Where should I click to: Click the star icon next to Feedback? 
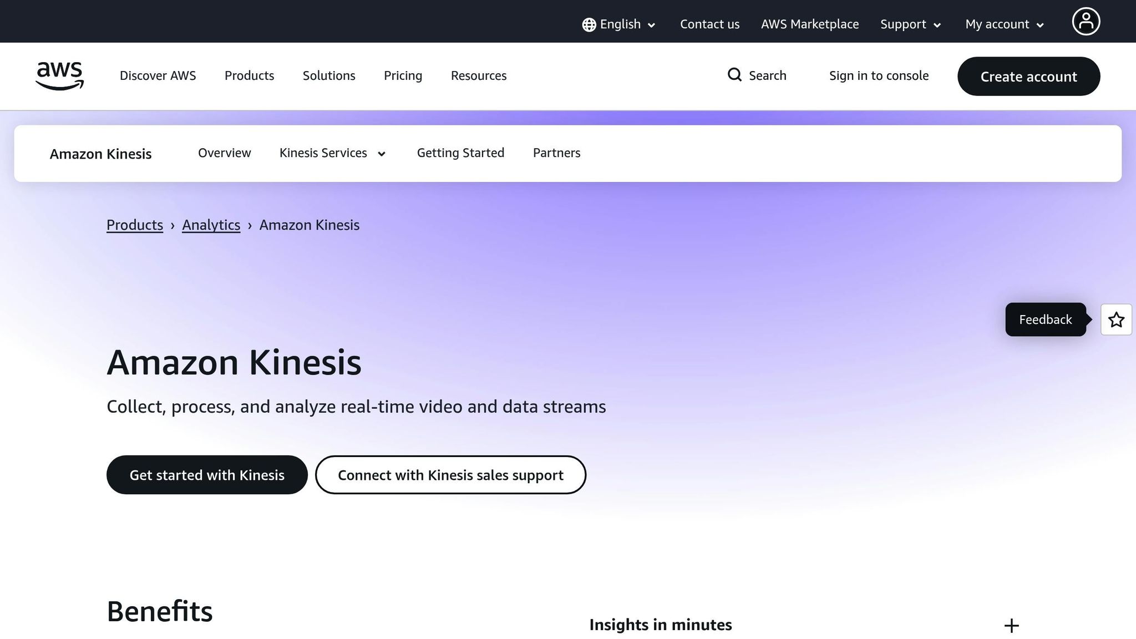pos(1115,319)
